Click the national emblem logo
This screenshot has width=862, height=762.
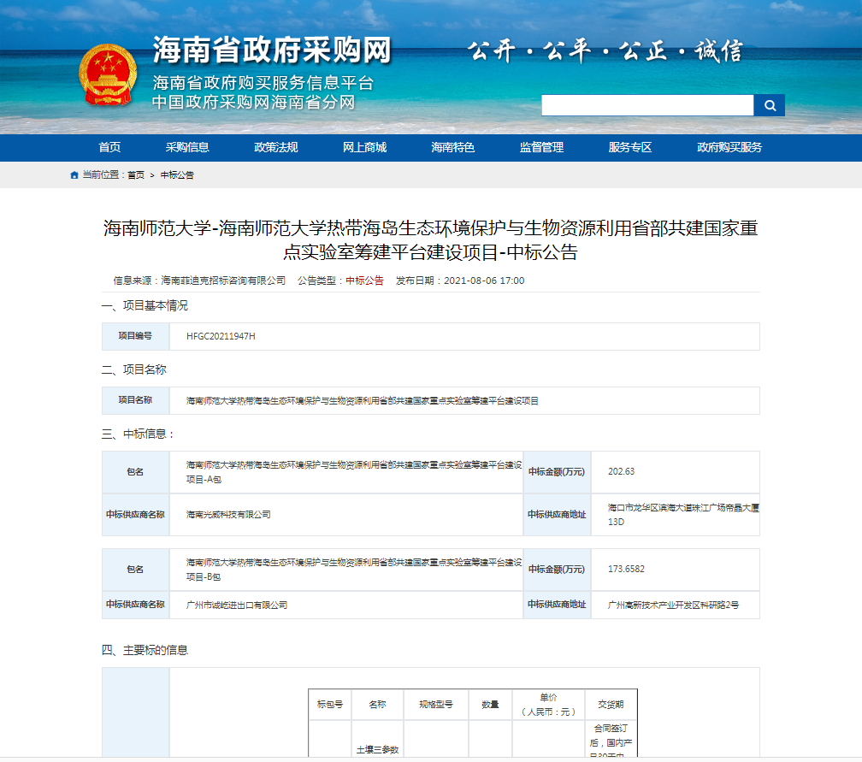point(108,74)
